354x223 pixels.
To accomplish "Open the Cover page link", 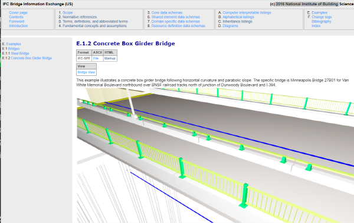I will coord(18,12).
